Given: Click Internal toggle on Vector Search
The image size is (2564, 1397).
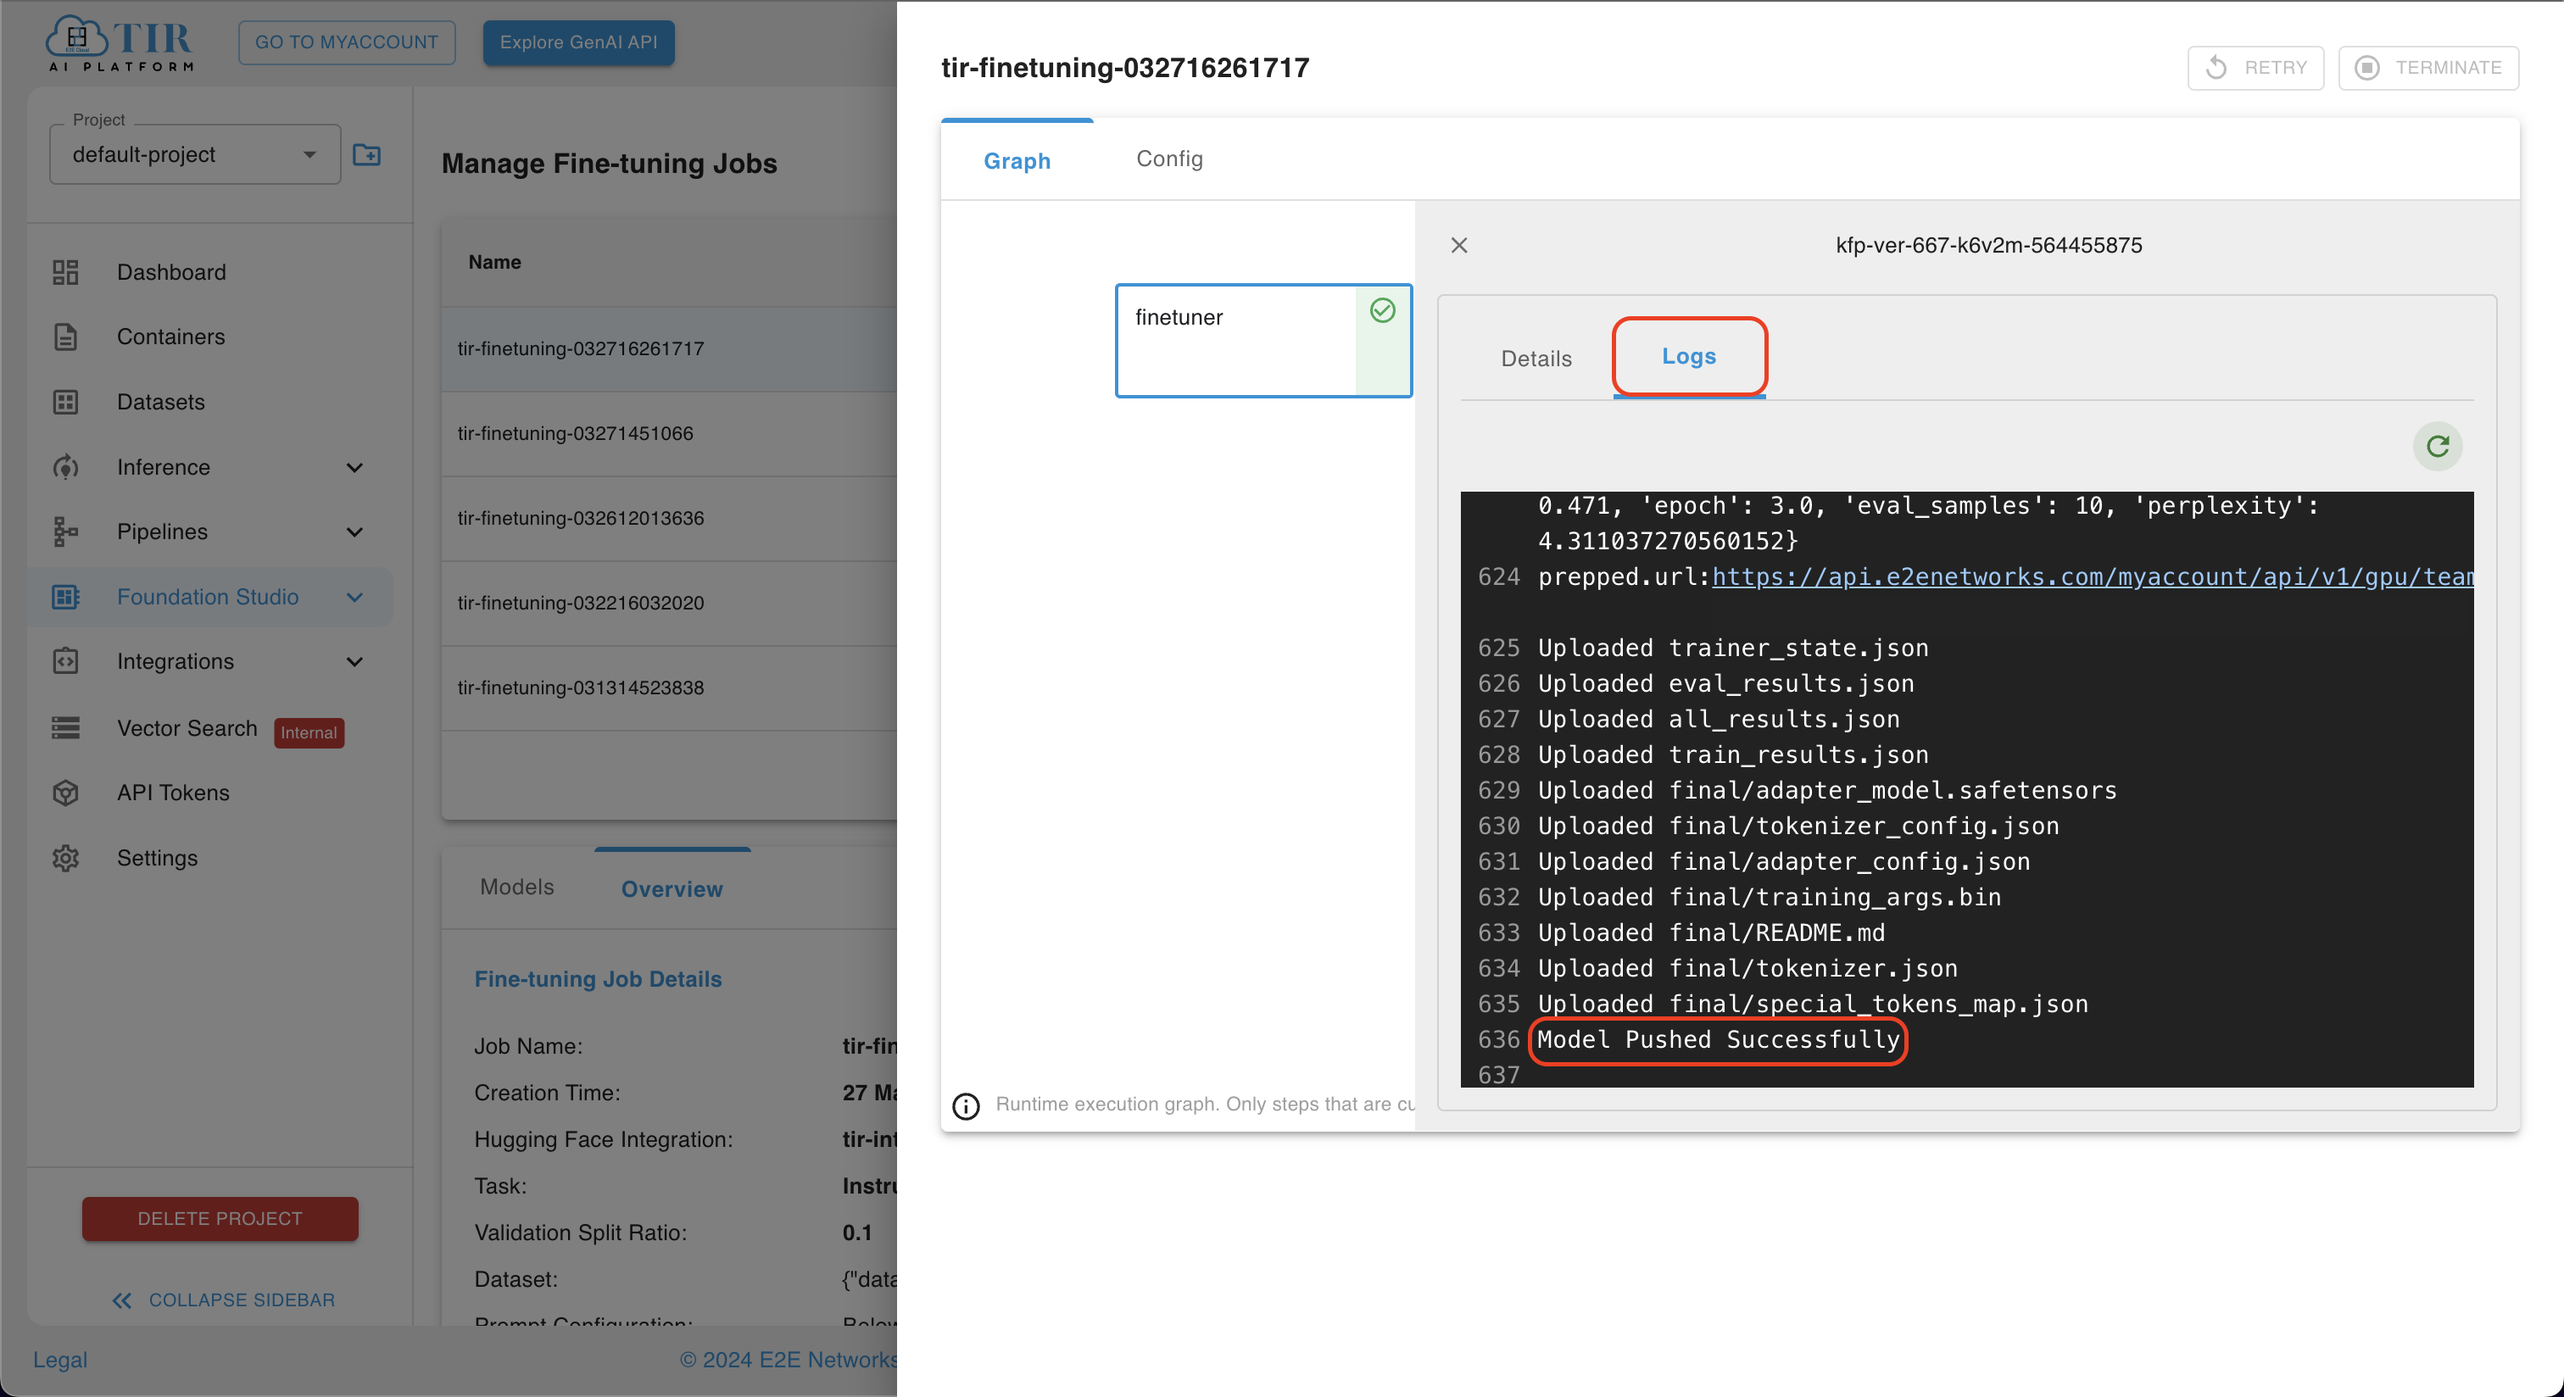Looking at the screenshot, I should pyautogui.click(x=309, y=732).
